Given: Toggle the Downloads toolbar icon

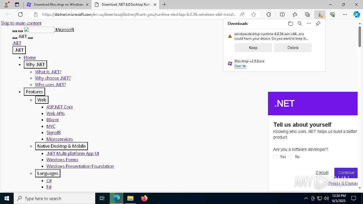Looking at the screenshot, I should tap(320, 14).
